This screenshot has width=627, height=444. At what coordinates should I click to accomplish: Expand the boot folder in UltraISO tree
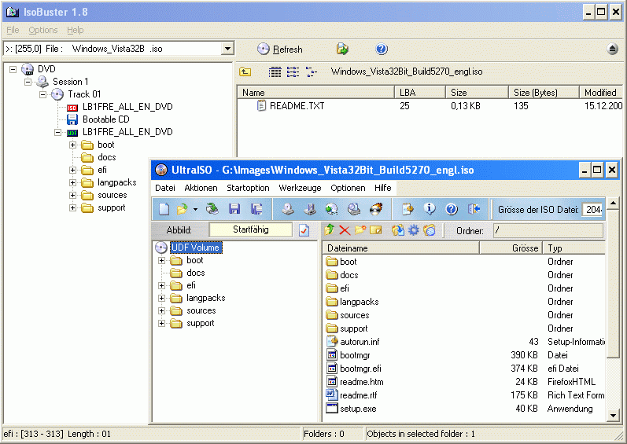(161, 260)
